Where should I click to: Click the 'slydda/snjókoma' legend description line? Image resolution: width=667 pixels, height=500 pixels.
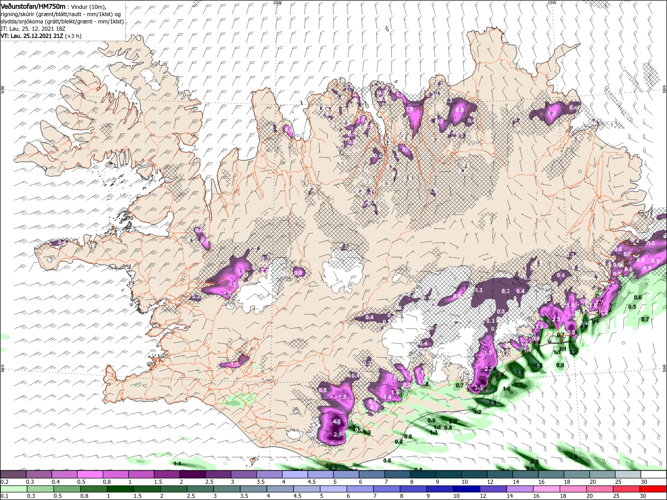(62, 21)
